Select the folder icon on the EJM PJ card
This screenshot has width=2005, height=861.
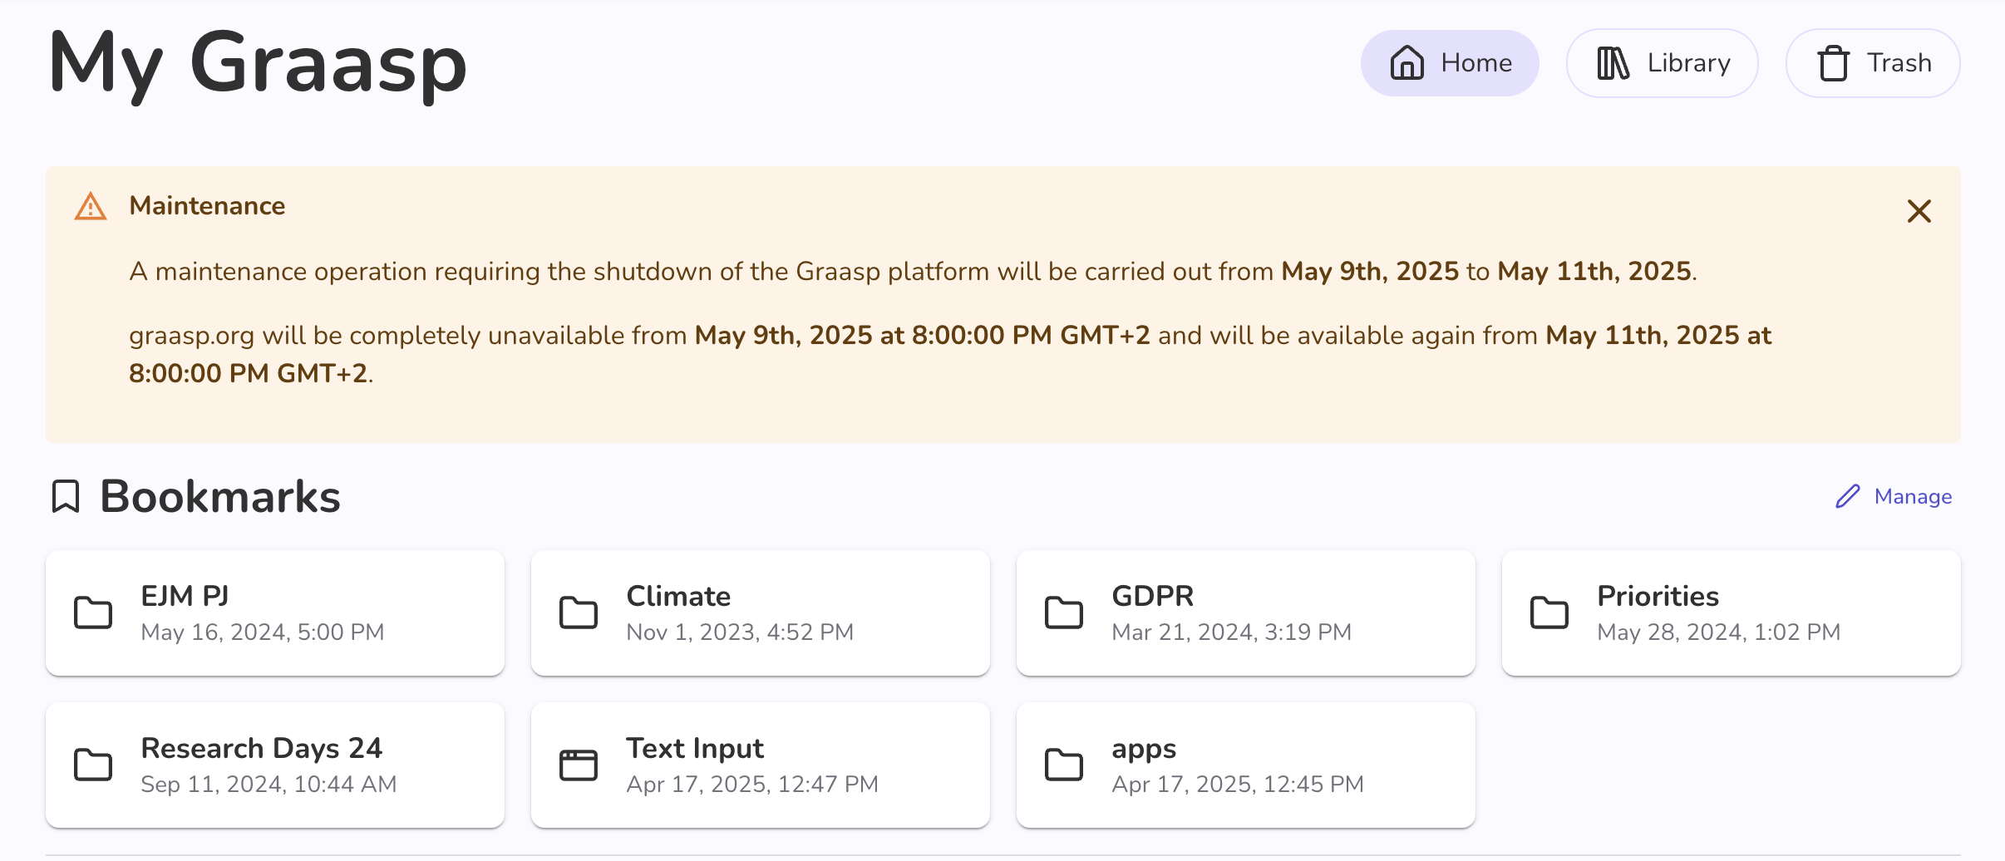point(93,613)
